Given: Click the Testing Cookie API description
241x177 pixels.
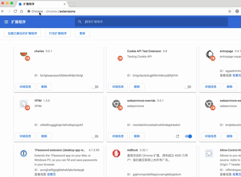Looking at the screenshot, I should 139,57.
